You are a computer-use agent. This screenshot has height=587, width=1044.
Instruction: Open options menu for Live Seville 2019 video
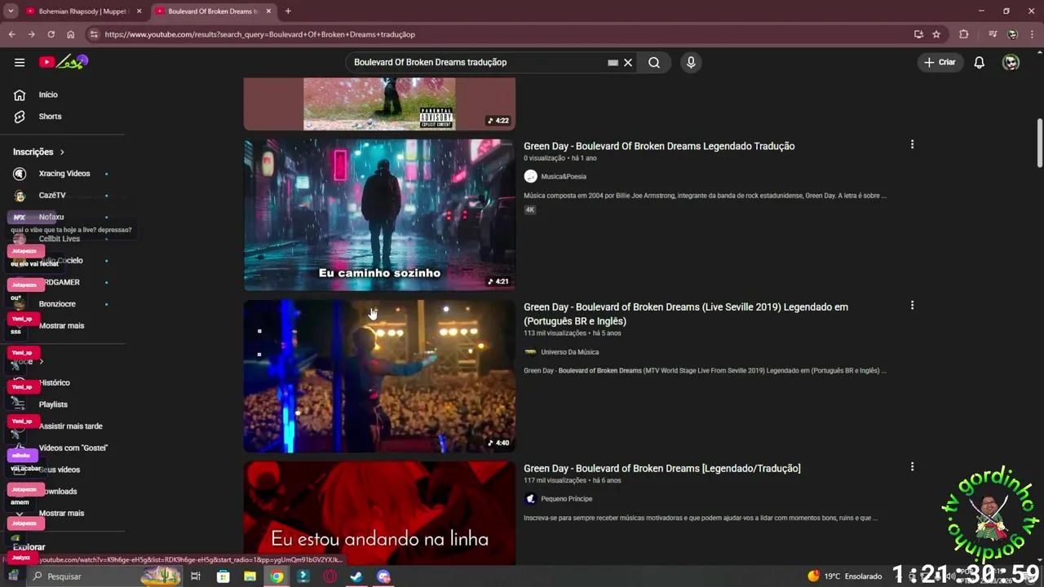point(912,306)
